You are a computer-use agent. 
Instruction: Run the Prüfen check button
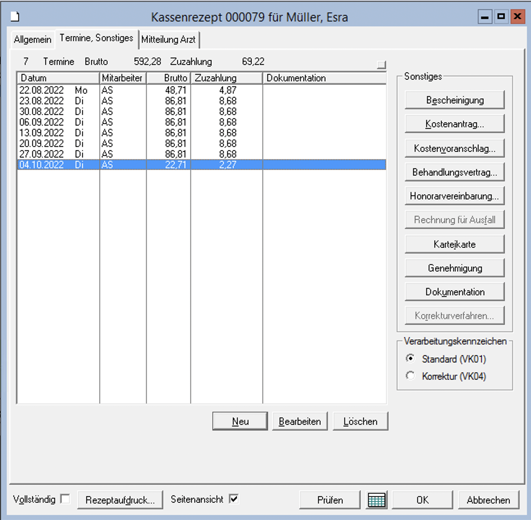[x=330, y=500]
